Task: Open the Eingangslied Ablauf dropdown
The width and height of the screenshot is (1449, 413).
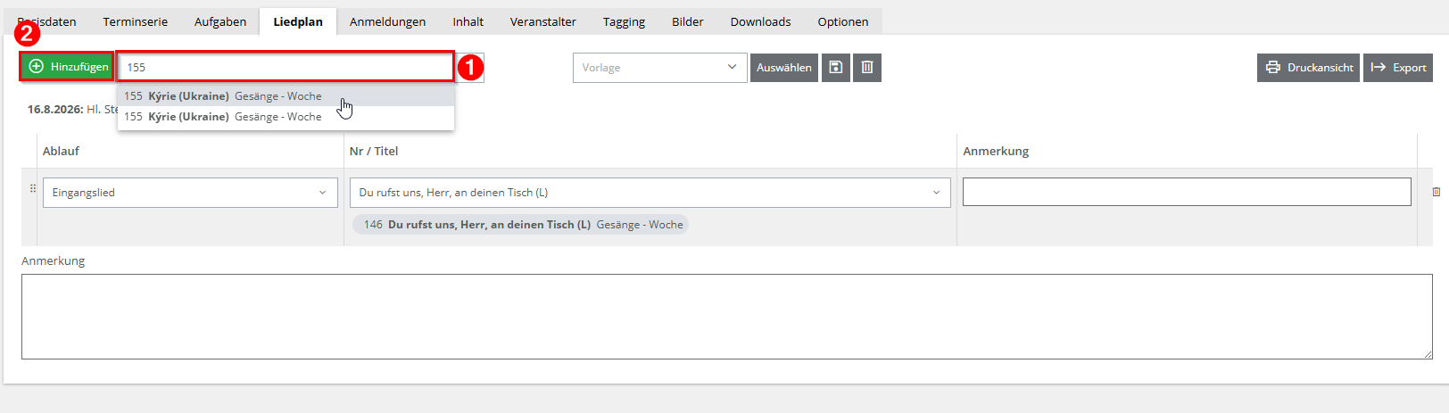Action: 190,193
